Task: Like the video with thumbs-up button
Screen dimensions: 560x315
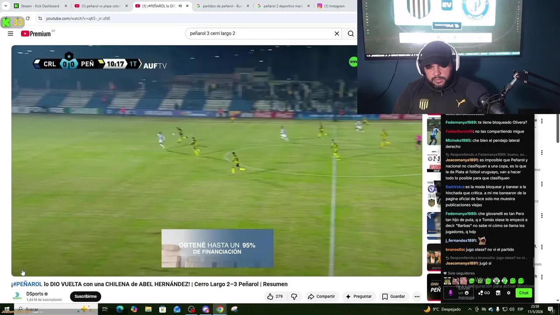Action: coord(275,296)
